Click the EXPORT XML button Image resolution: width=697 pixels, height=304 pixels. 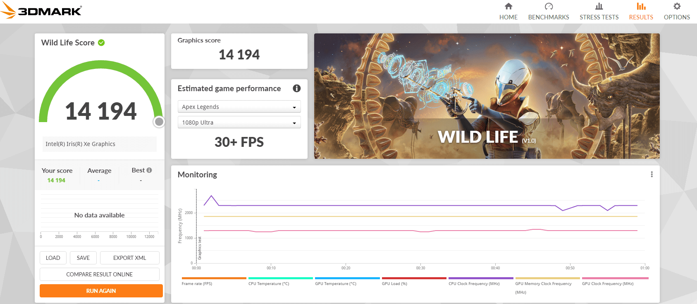pyautogui.click(x=130, y=258)
